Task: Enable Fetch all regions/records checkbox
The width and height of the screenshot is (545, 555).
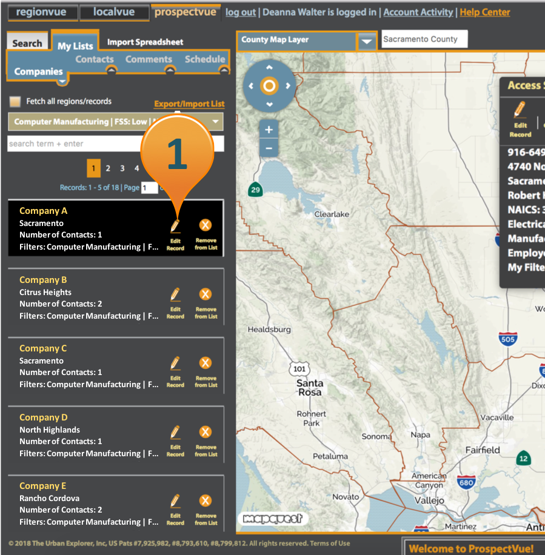Action: click(x=15, y=102)
